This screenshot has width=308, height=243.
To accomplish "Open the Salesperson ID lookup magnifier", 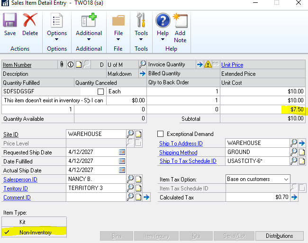I will tap(130, 179).
